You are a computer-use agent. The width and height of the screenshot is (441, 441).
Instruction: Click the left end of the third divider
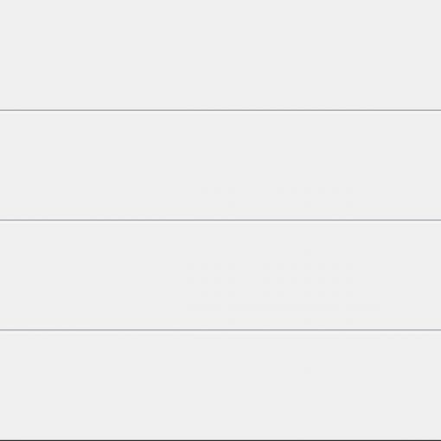pyautogui.click(x=3, y=329)
